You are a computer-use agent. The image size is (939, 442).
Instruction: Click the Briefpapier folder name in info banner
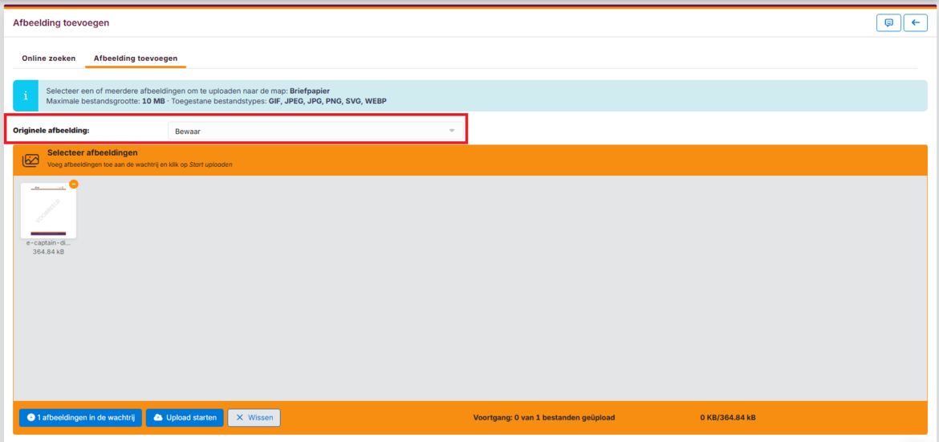coord(310,91)
